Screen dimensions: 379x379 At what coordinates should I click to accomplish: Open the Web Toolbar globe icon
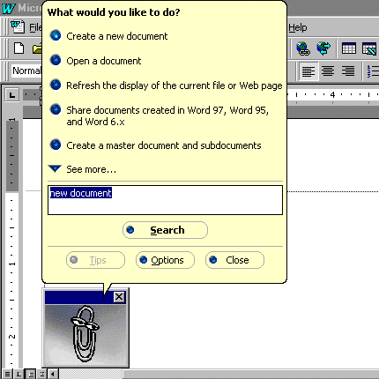pyautogui.click(x=323, y=48)
